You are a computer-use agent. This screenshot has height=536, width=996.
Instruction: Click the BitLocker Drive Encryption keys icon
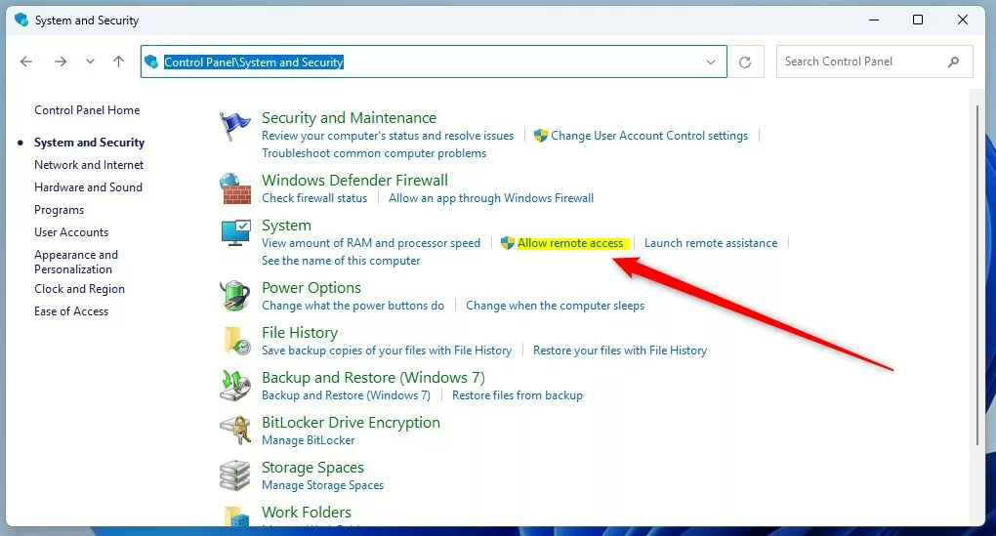click(235, 431)
